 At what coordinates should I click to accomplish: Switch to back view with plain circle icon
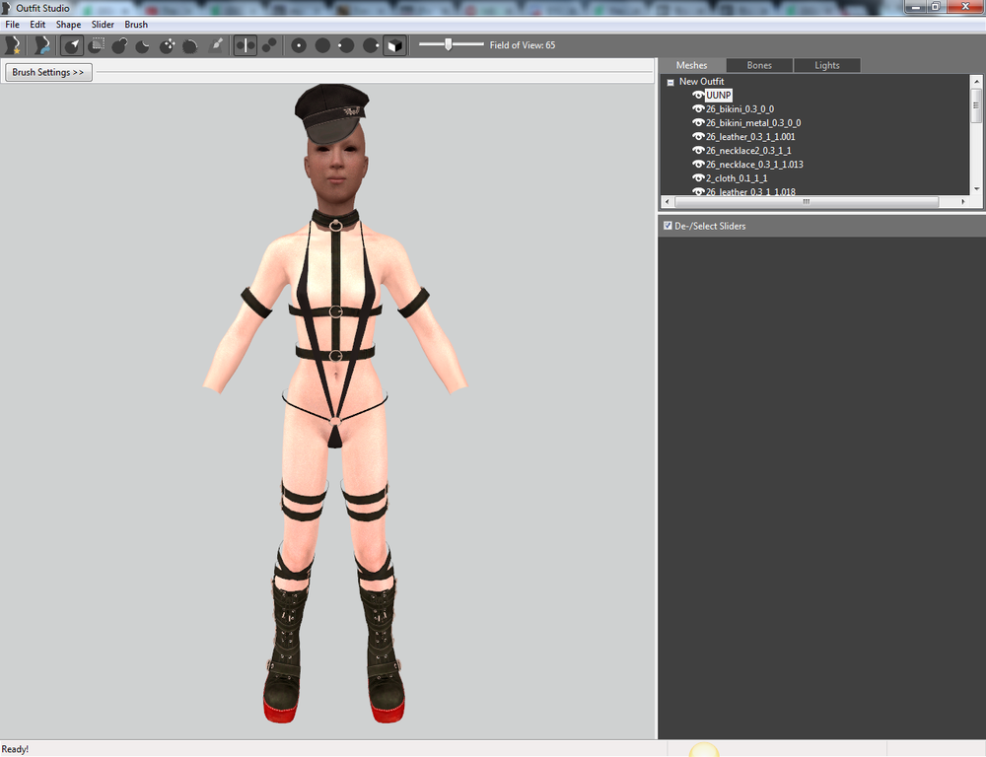tap(322, 45)
